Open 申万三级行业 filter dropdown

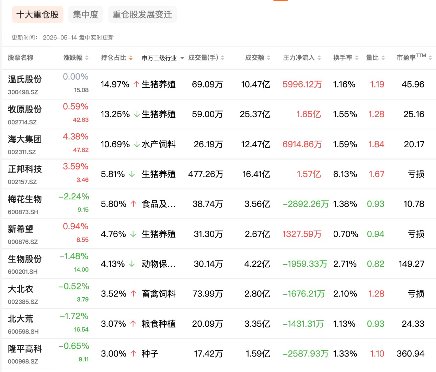(182, 58)
